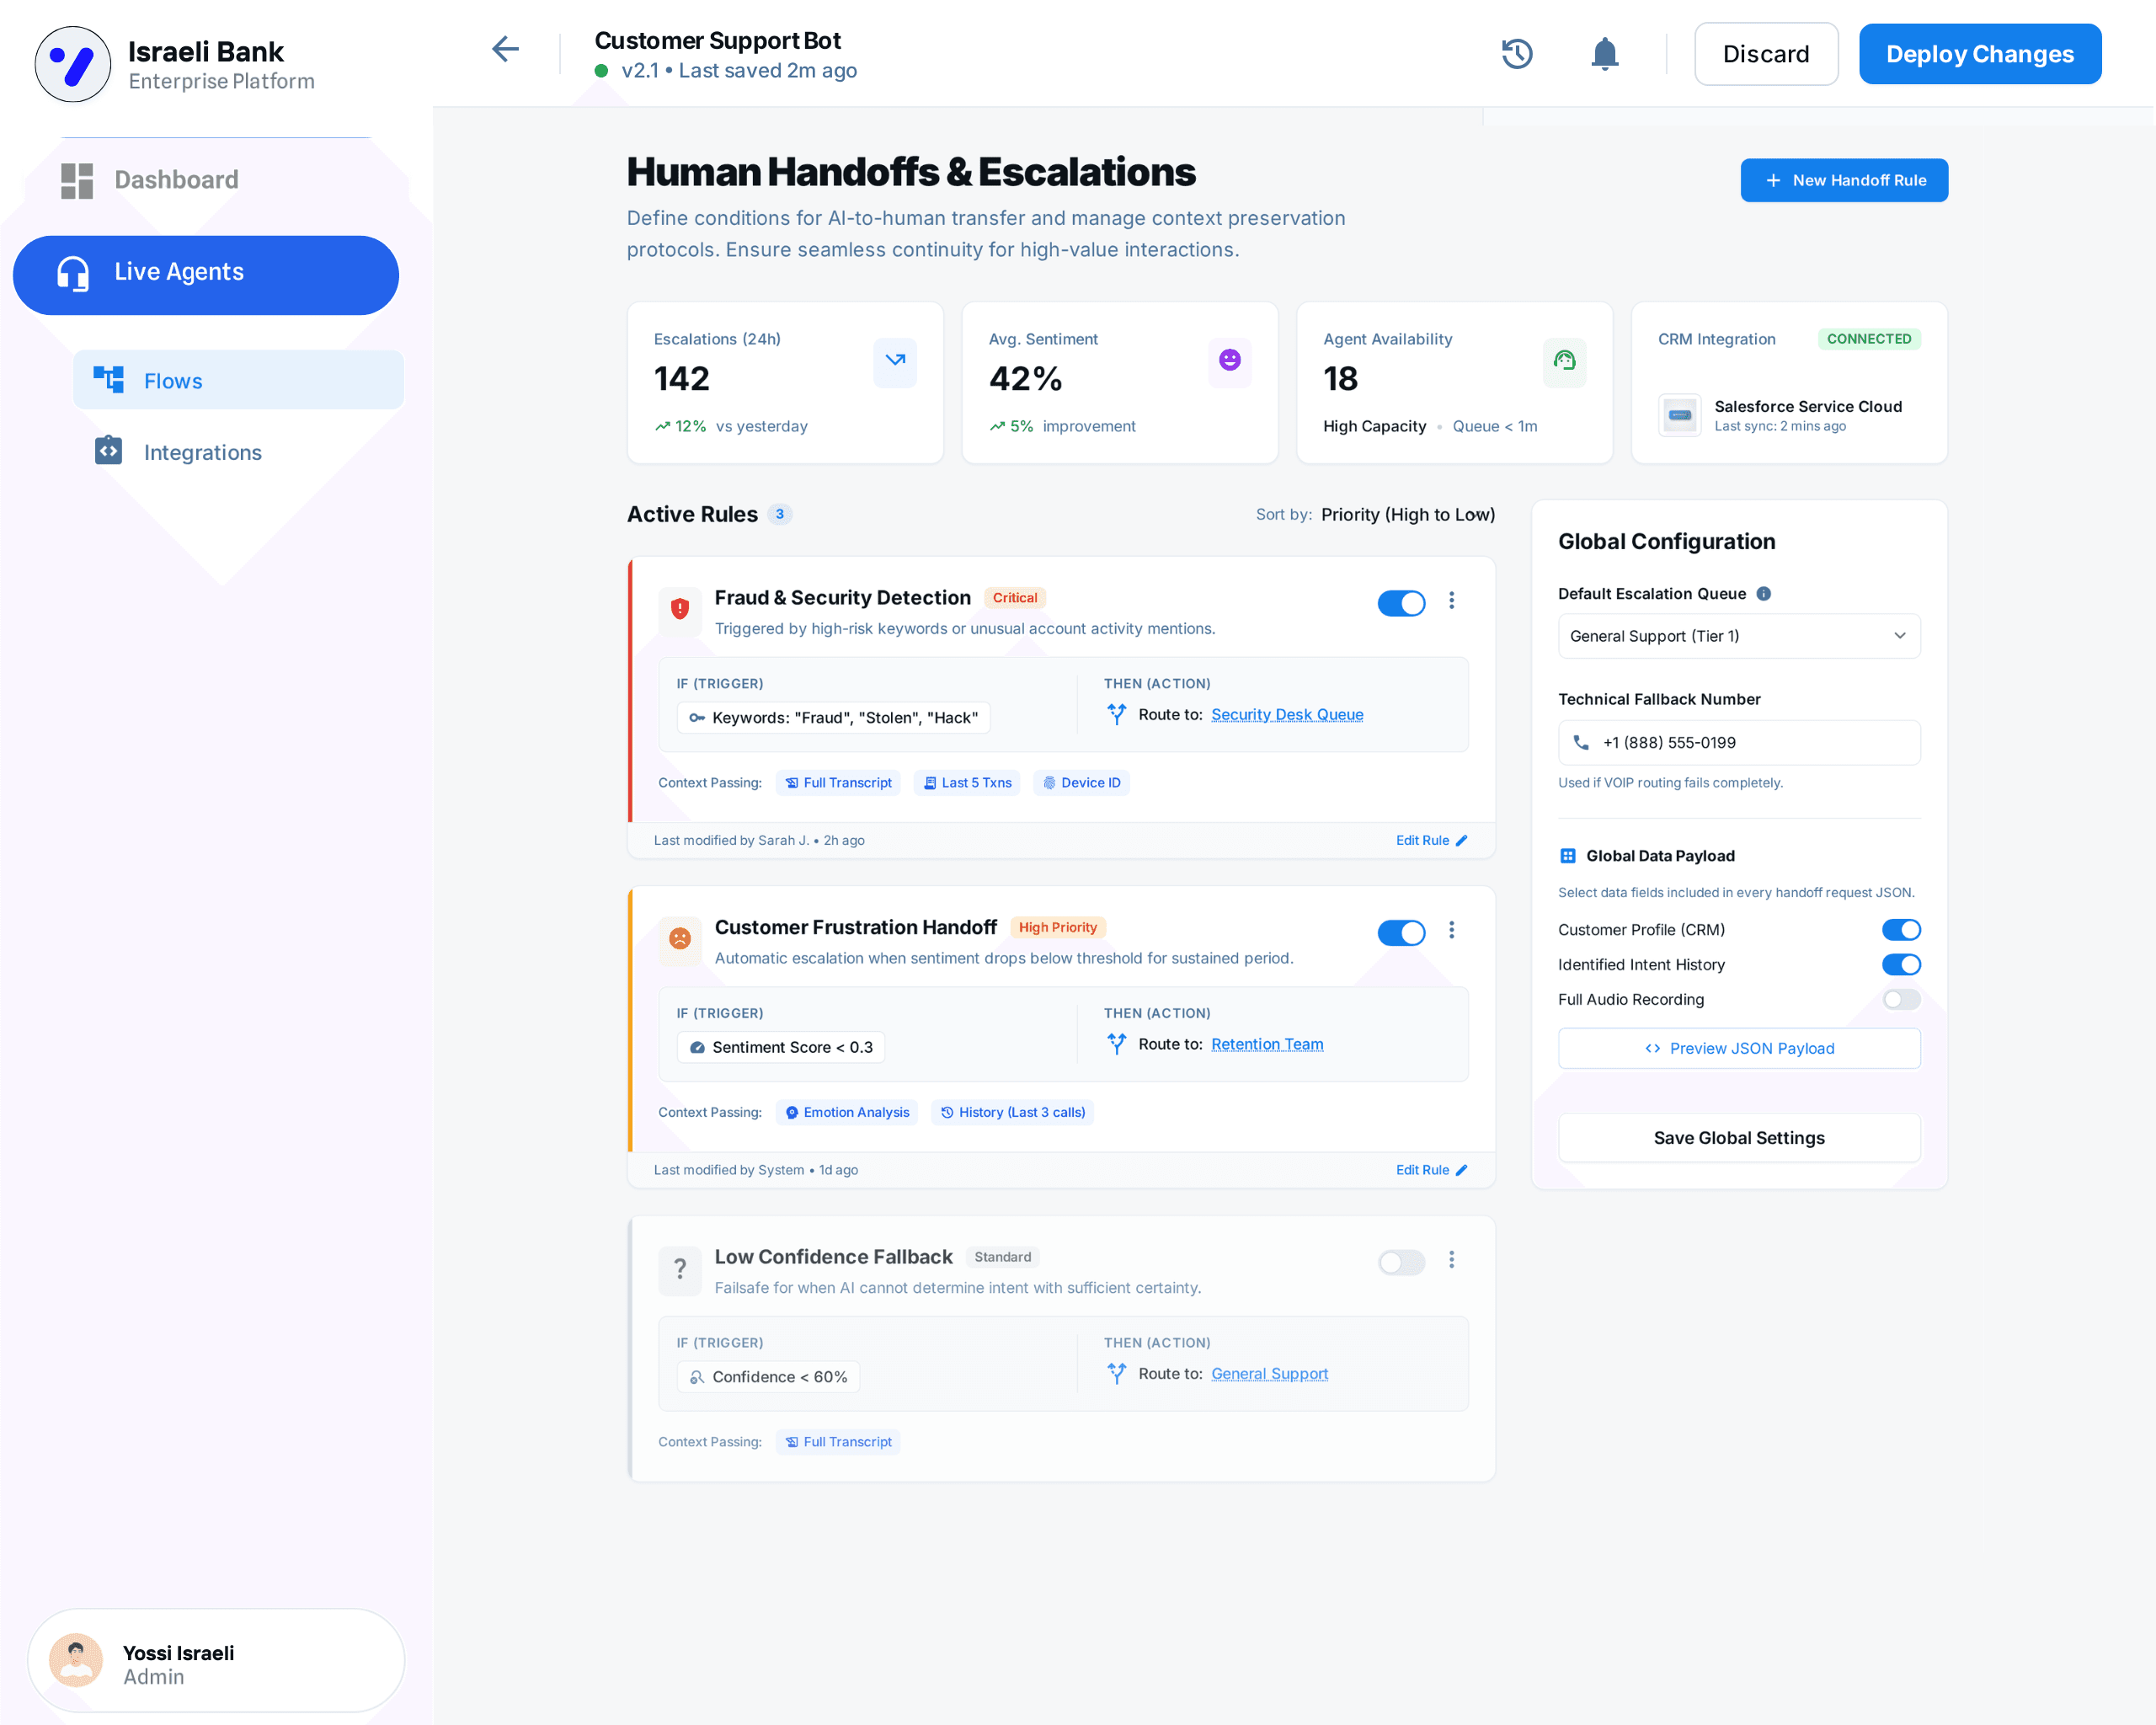Viewport: 2156px width, 1725px height.
Task: Open Fraud & Security Detection options menu
Action: (1451, 601)
